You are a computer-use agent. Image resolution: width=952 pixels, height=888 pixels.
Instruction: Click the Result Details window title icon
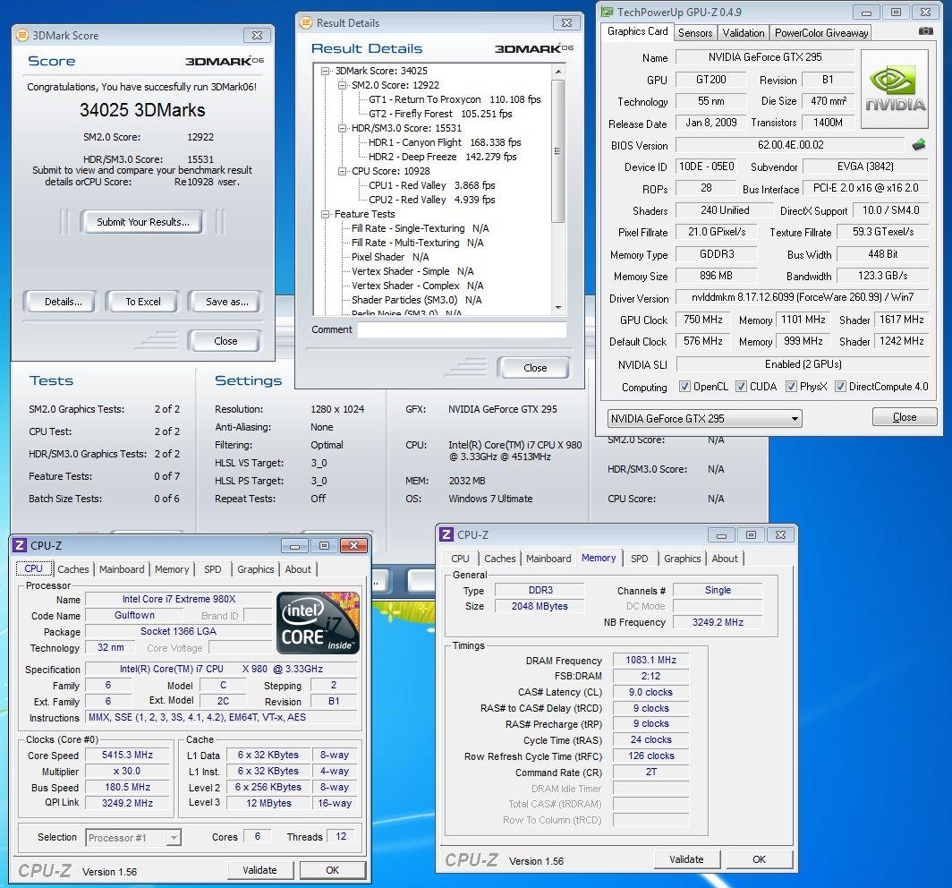(x=306, y=22)
